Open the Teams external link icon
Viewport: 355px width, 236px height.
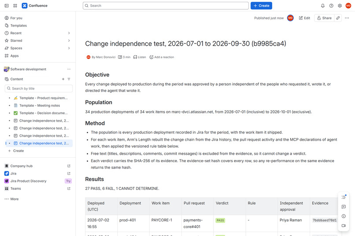[x=69, y=189]
